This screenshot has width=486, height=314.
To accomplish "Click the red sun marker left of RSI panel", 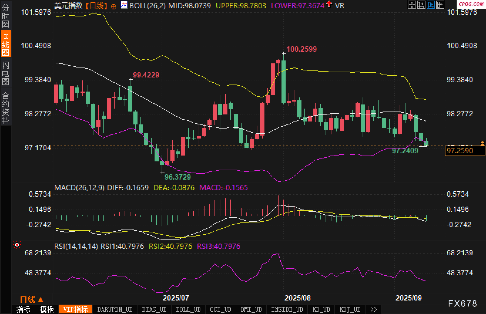I will point(17,245).
